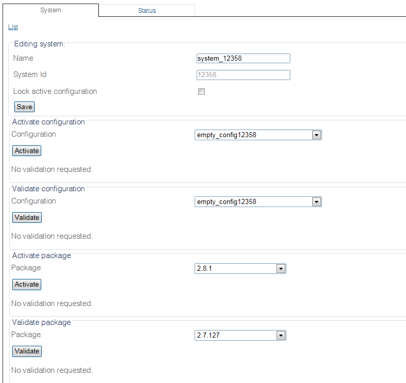This screenshot has width=406, height=383.
Task: Click the "System Id" field label
Action: pos(30,75)
